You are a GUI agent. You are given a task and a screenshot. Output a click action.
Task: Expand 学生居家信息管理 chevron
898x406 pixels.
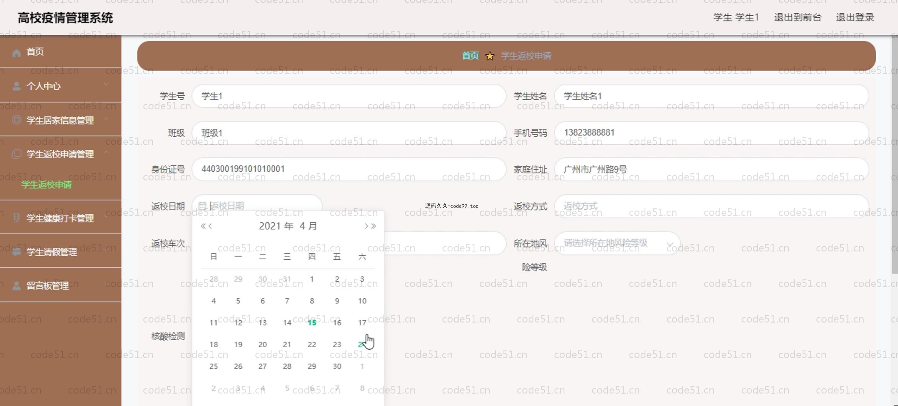pos(106,118)
